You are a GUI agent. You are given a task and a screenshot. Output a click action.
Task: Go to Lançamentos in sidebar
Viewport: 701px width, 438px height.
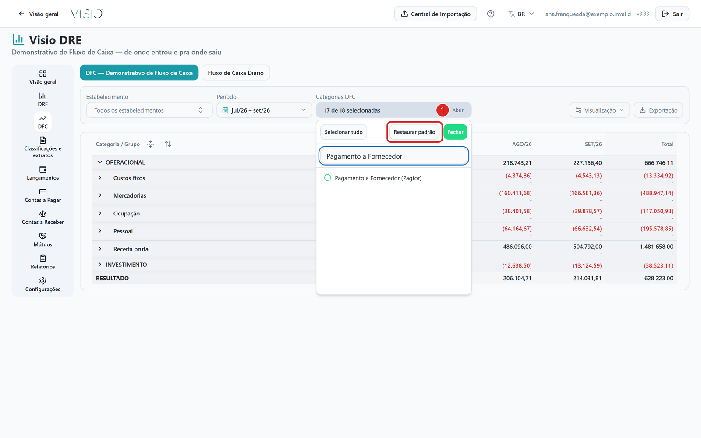42,173
